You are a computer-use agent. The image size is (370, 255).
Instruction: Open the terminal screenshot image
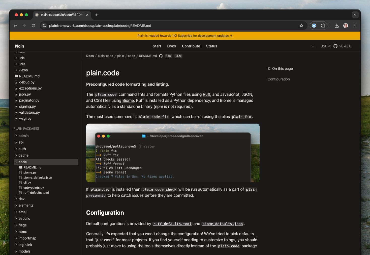point(173,153)
